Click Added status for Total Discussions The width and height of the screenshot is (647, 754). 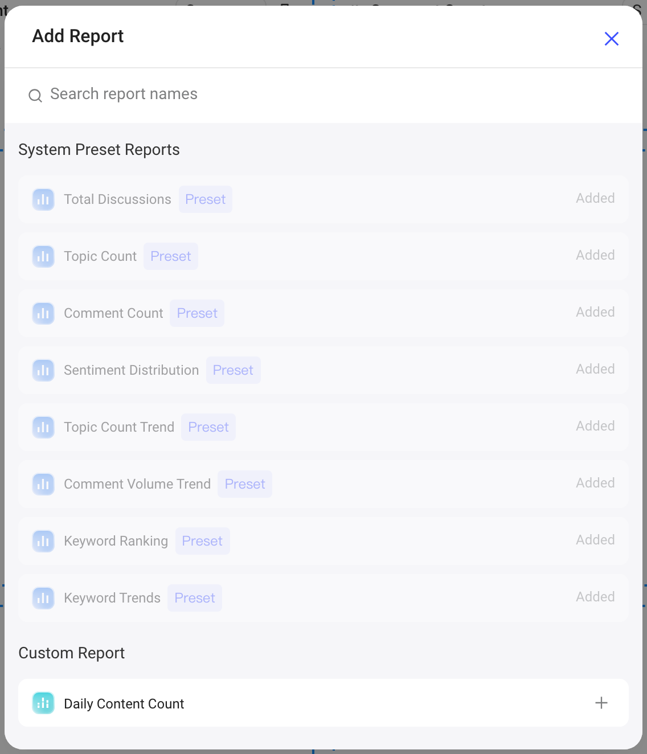coord(595,198)
